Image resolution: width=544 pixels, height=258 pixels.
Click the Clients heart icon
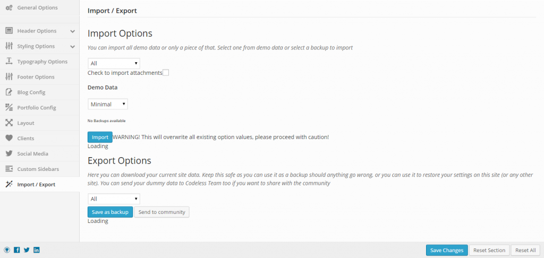click(9, 139)
